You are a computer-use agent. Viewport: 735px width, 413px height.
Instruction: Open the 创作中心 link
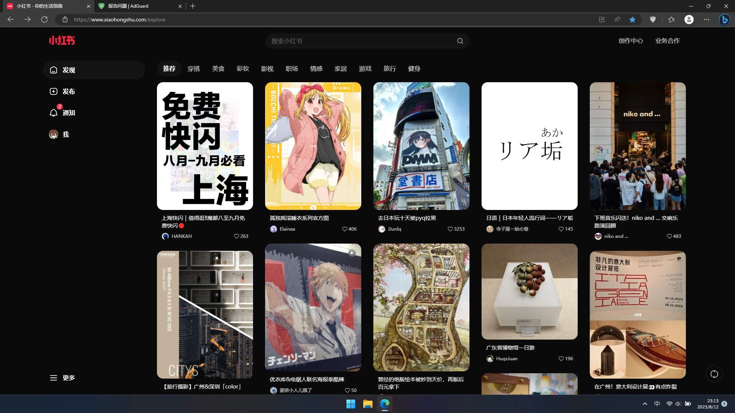pos(630,41)
